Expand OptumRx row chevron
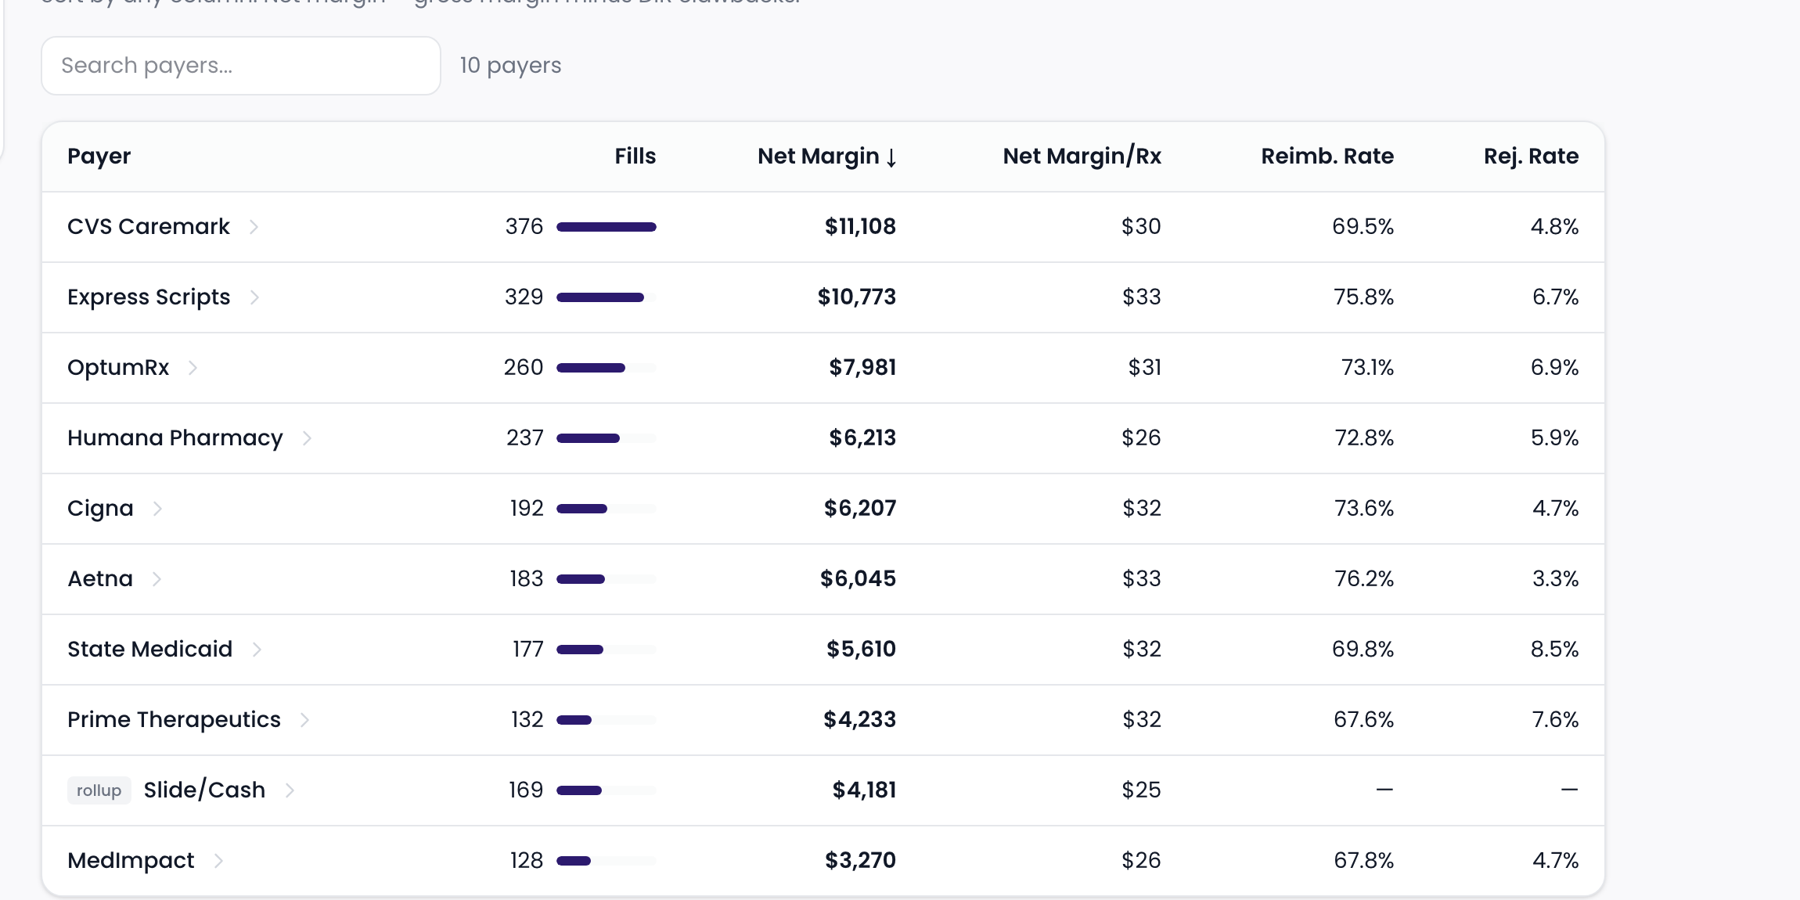The height and width of the screenshot is (900, 1800). pos(193,368)
